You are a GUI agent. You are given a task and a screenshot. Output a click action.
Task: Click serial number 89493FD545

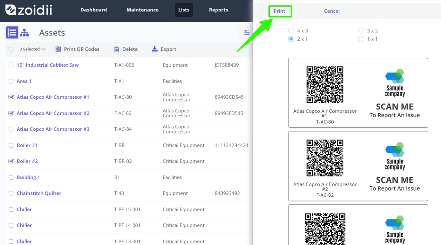click(229, 113)
